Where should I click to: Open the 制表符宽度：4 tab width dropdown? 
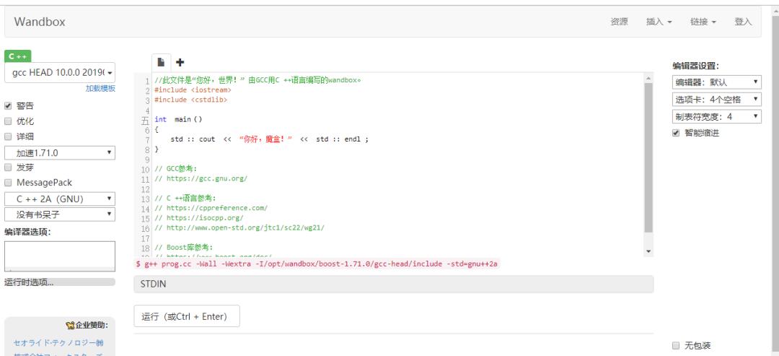[716, 116]
